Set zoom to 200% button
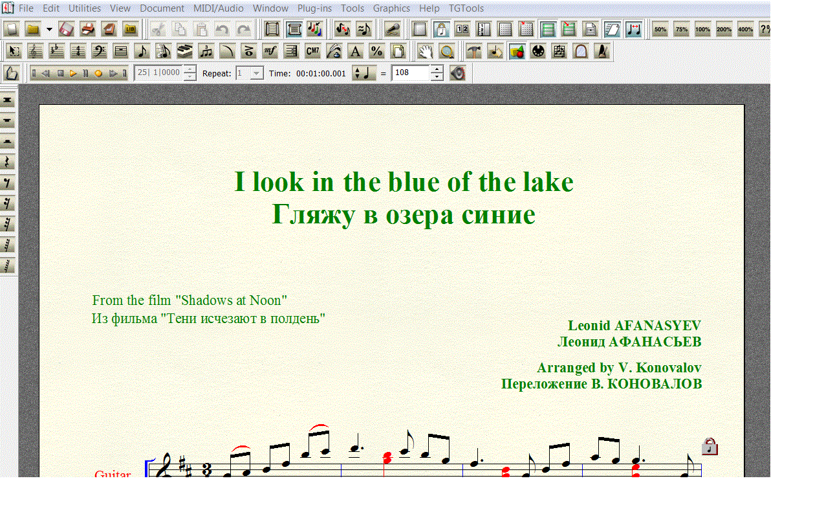The width and height of the screenshot is (824, 529). (x=724, y=29)
